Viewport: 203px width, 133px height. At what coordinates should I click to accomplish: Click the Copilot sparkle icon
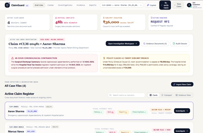coord(148,5)
